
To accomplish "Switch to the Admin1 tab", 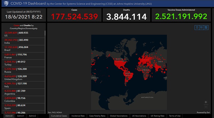I will [21, 116].
